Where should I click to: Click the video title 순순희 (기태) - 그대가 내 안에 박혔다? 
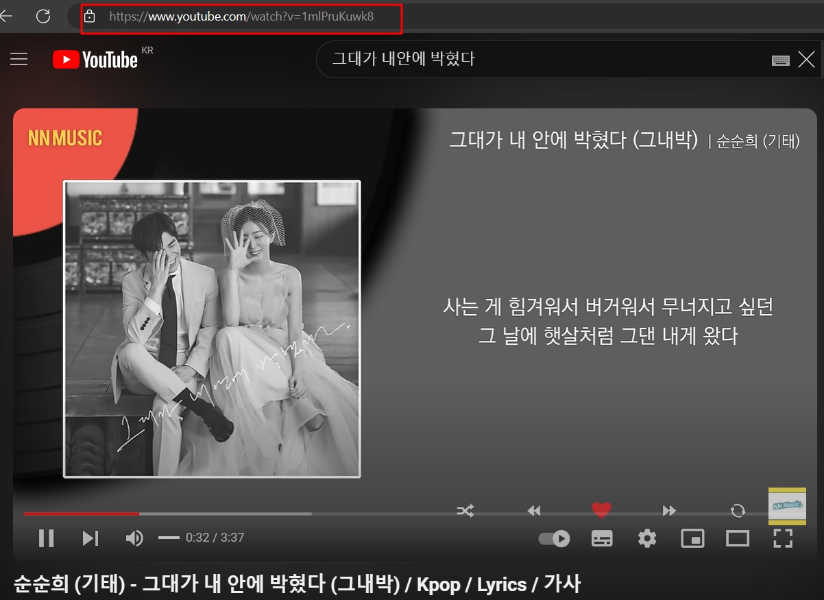(297, 584)
